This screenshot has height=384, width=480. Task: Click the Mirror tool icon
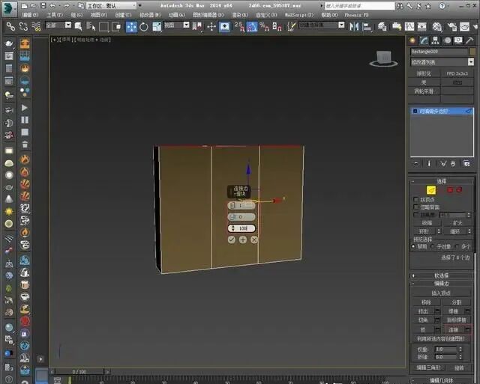pos(354,27)
